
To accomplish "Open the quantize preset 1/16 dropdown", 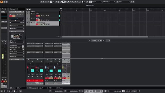I will 124,2.
